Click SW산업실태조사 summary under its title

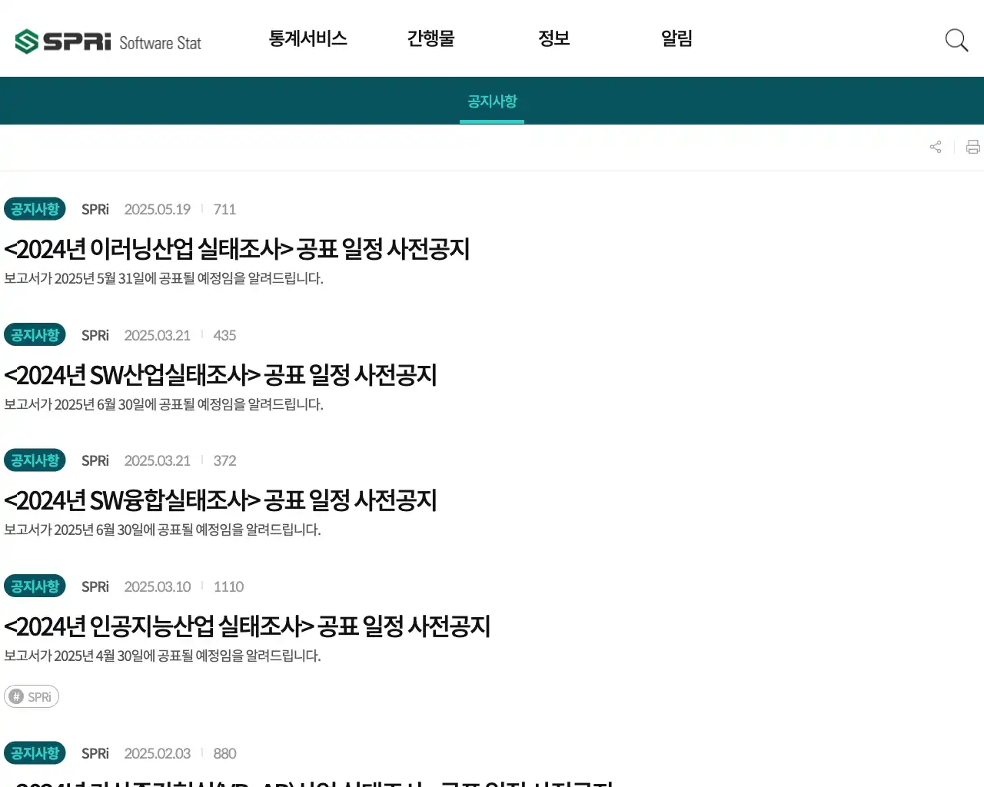coord(164,404)
